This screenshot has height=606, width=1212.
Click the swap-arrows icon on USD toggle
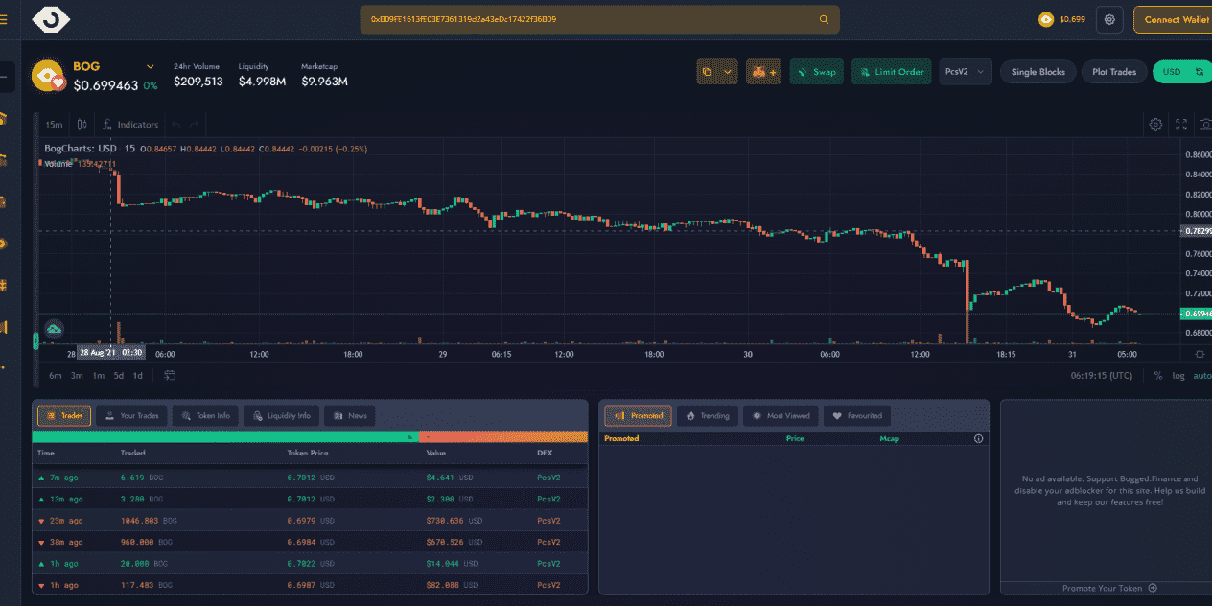(x=1199, y=72)
